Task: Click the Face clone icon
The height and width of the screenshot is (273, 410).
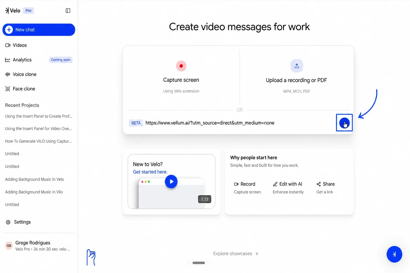Action: 7,89
